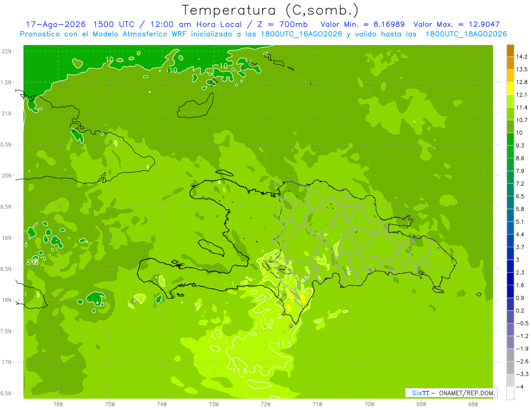Click the "73W" longitude axis label

214,404
